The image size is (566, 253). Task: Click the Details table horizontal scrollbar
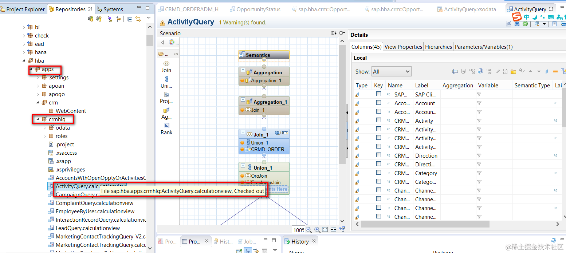pyautogui.click(x=457, y=224)
